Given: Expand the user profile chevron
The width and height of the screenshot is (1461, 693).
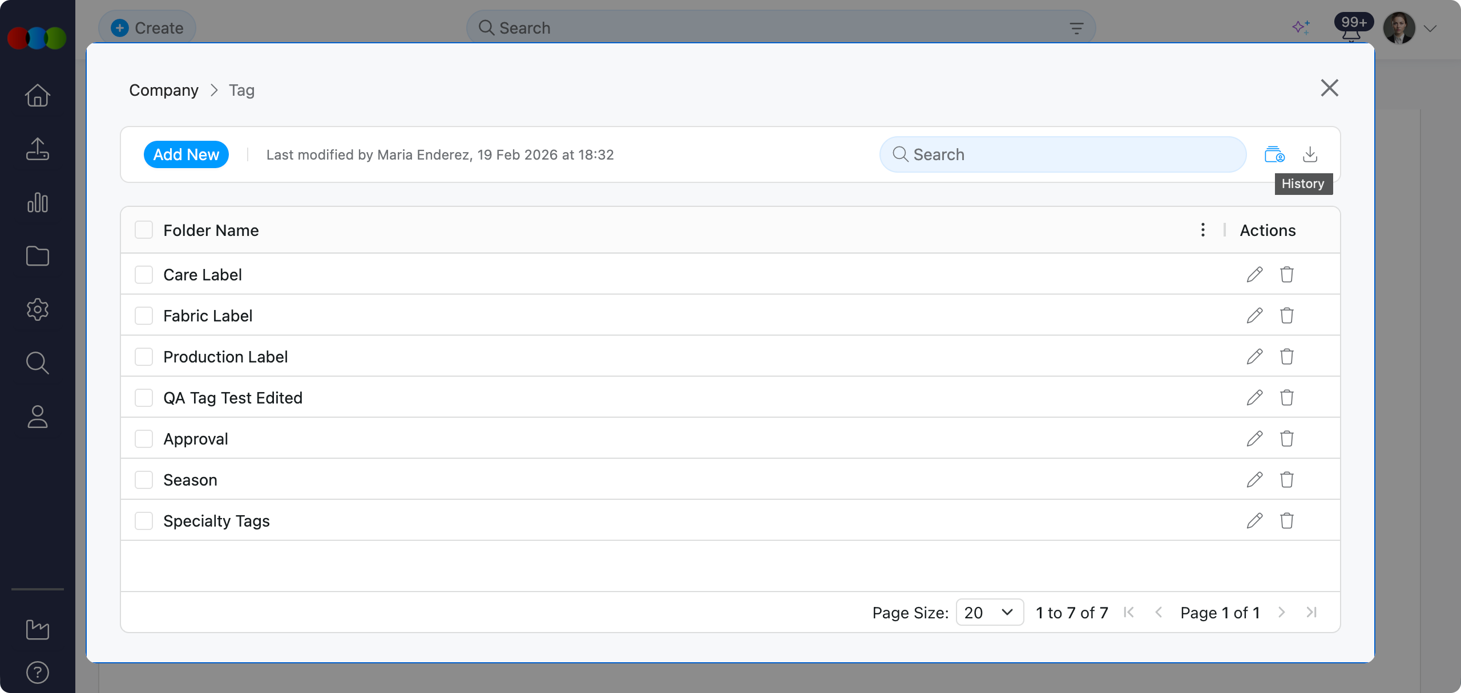Looking at the screenshot, I should (1430, 28).
